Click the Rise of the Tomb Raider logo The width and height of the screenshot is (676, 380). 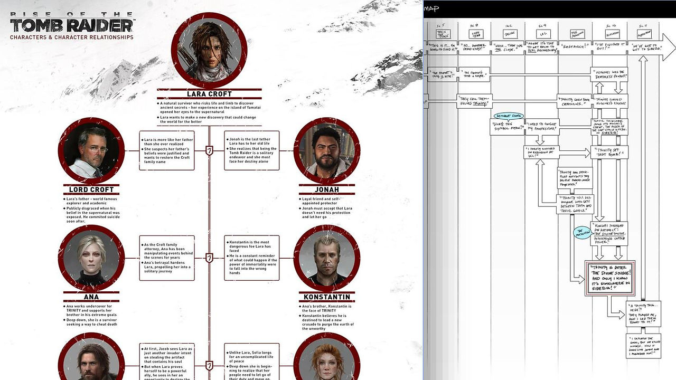click(72, 23)
